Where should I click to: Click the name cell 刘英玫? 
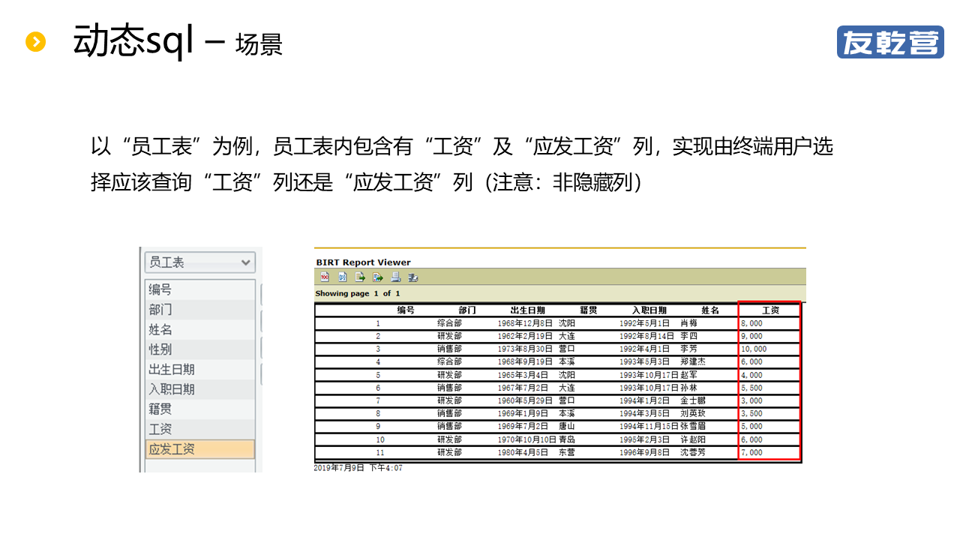tap(693, 413)
